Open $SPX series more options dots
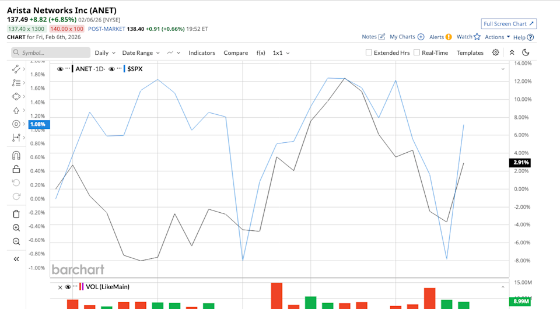 (119, 69)
